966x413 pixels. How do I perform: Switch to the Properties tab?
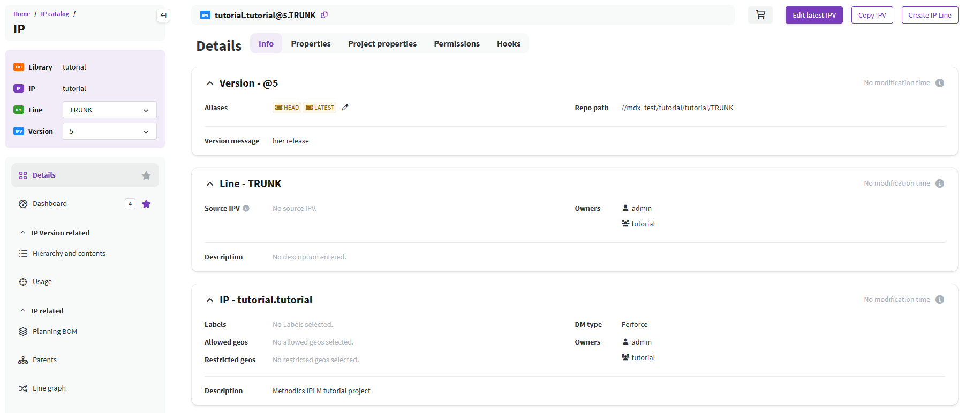[311, 44]
